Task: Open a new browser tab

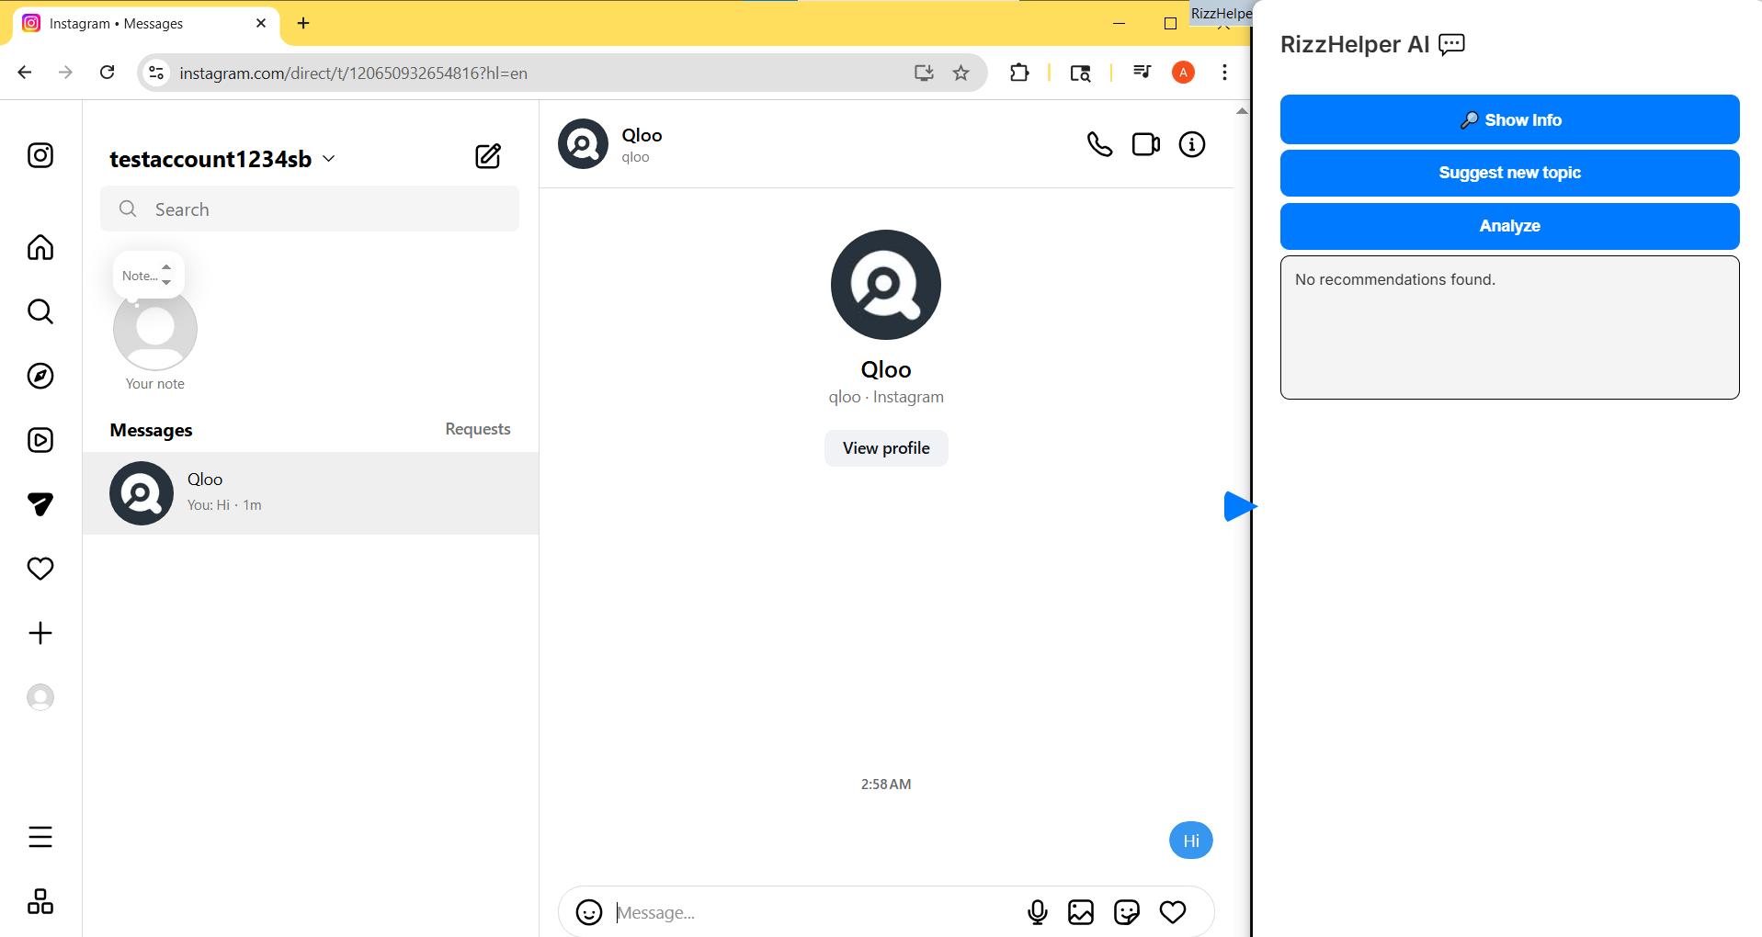Action: [303, 23]
